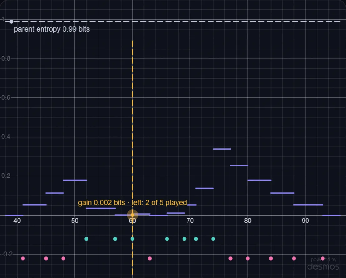Viewport: 346px width, 278px height.
Task: Click the pink data point at x=48
Action: (x=63, y=258)
